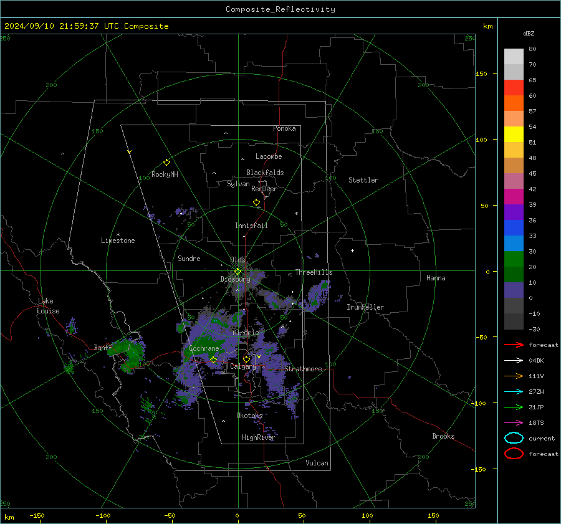Image resolution: width=561 pixels, height=524 pixels.
Task: Pick the orange 60 dBZ swatch
Action: (514, 103)
